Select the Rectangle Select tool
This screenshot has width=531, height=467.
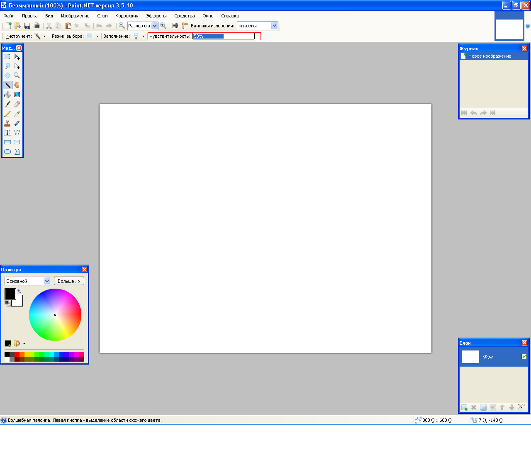point(7,56)
